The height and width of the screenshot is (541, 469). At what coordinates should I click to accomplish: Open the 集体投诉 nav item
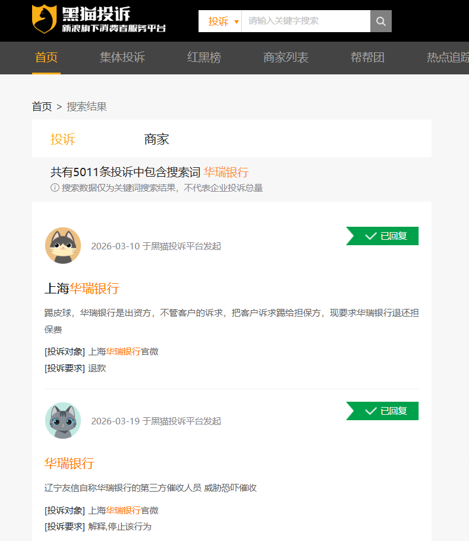pos(122,58)
